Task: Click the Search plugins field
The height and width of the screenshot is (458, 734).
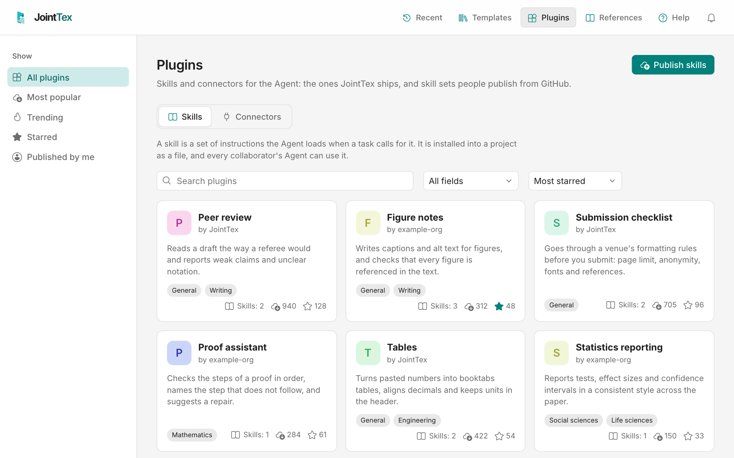Action: (285, 181)
